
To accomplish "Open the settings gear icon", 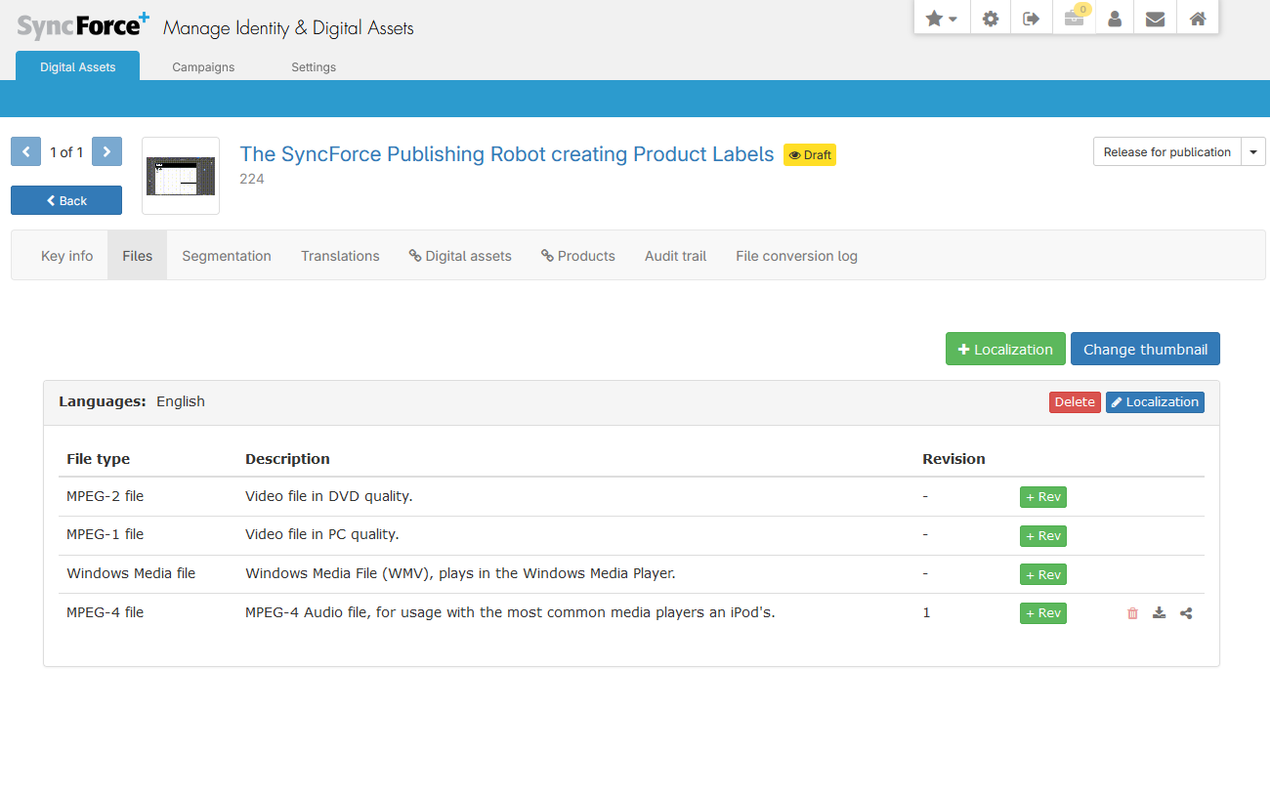I will pyautogui.click(x=991, y=19).
